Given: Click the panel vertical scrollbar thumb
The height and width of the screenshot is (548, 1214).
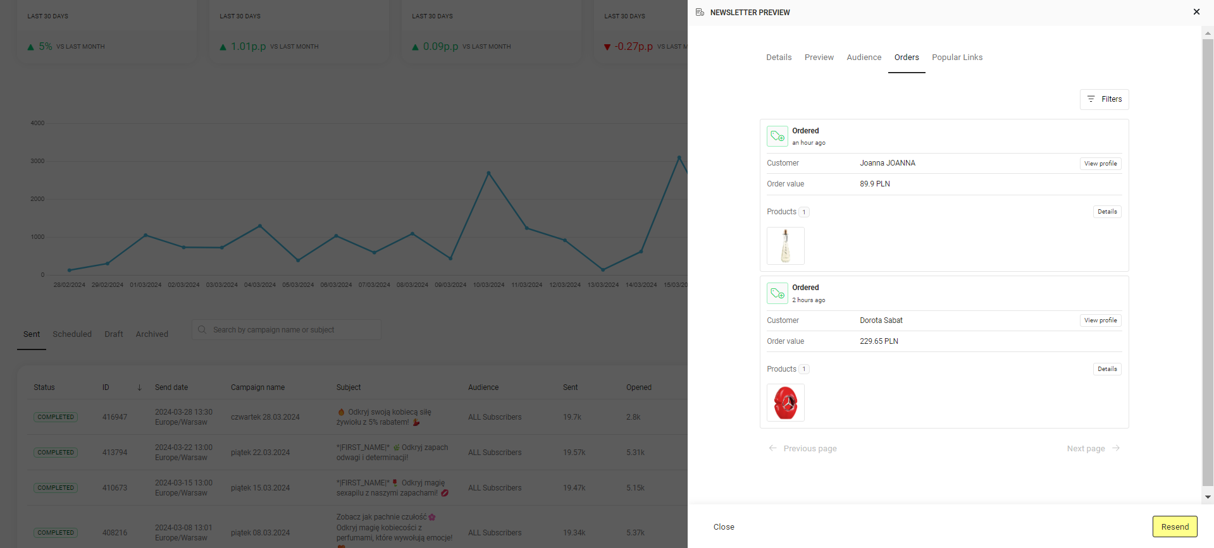Looking at the screenshot, I should coord(1208,262).
